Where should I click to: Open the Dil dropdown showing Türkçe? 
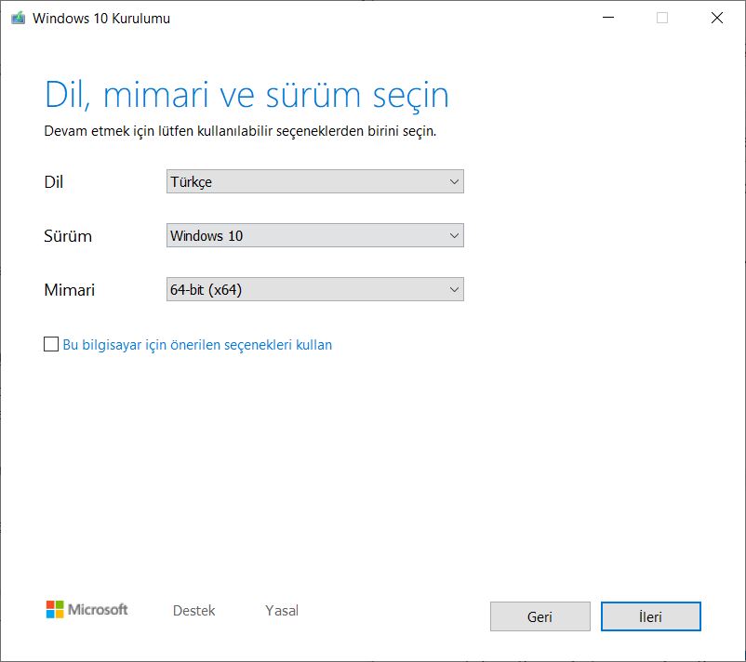point(314,182)
